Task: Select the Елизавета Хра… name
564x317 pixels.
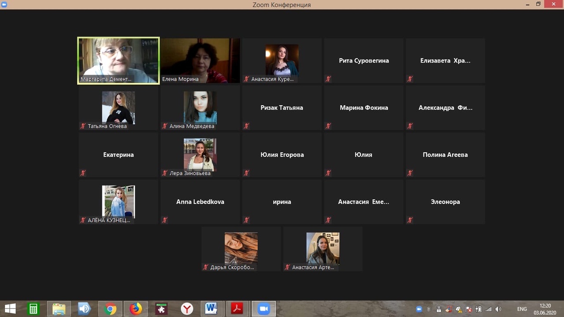Action: (445, 61)
